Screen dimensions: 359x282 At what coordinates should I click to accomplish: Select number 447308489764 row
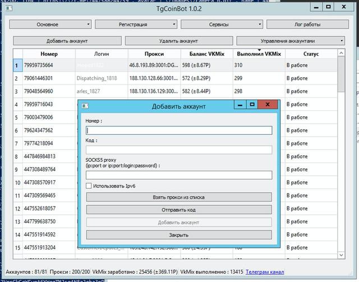(49, 169)
